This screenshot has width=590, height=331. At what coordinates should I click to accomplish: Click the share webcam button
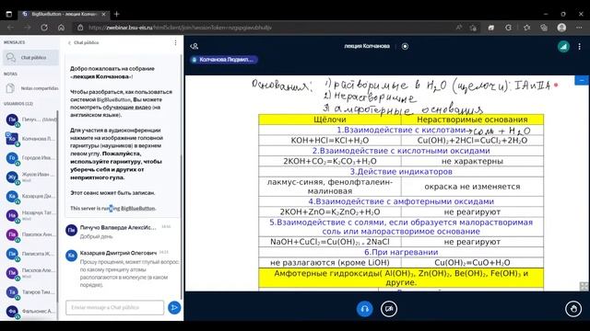389,309
